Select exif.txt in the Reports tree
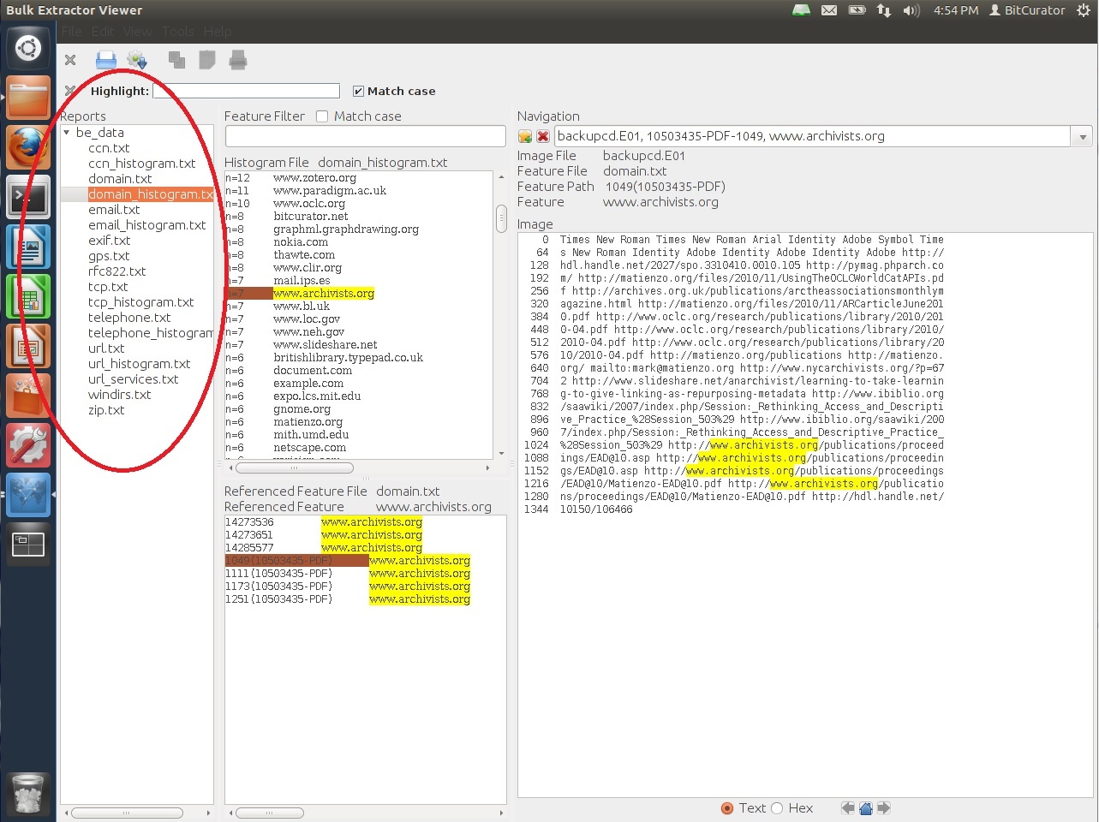 pyautogui.click(x=110, y=241)
